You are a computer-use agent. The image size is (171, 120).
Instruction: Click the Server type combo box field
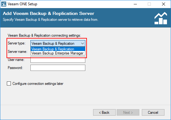tap(58, 44)
